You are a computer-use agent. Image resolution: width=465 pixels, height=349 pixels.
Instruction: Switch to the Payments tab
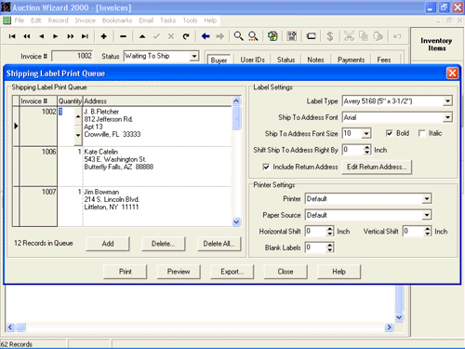pos(351,60)
